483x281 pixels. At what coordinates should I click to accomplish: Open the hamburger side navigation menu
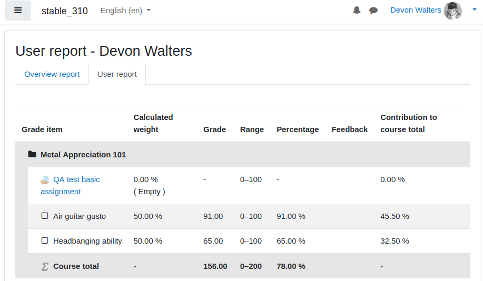(18, 11)
